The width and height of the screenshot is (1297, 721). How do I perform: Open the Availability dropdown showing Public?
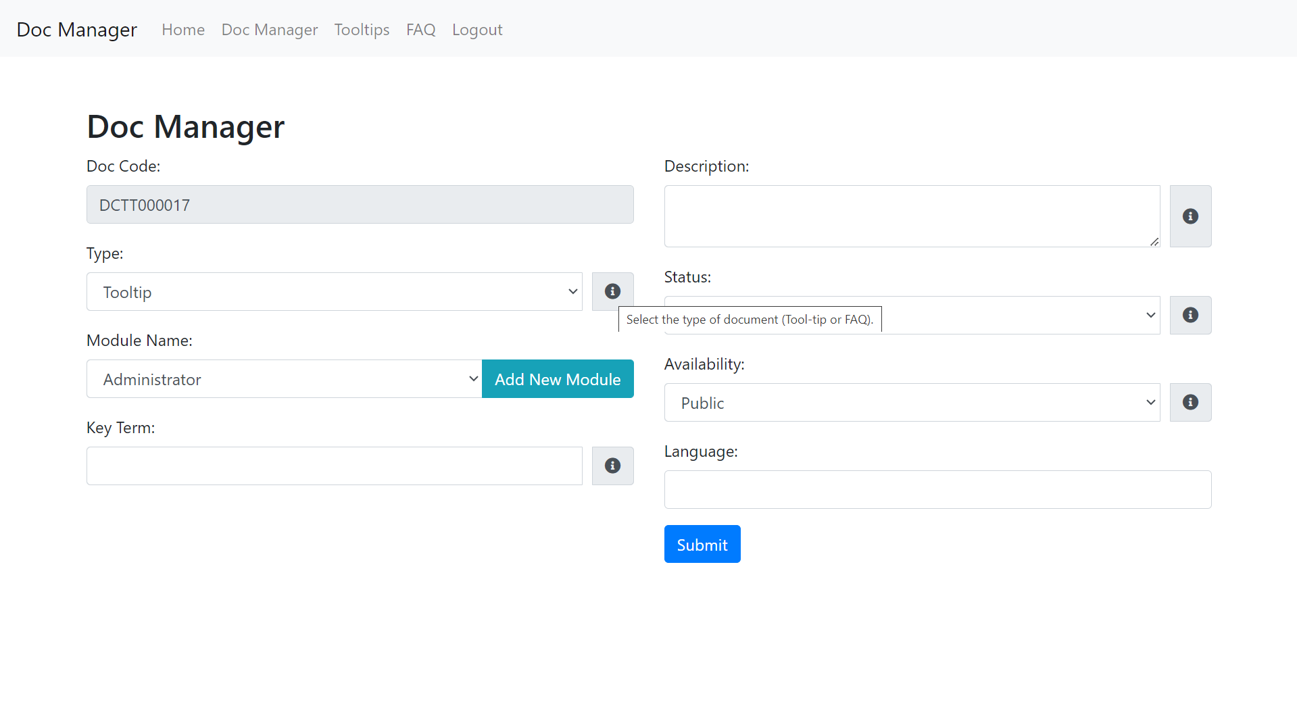(x=912, y=403)
